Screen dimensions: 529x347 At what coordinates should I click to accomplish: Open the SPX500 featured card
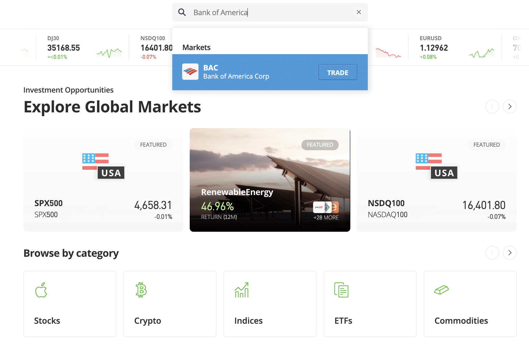coord(103,180)
